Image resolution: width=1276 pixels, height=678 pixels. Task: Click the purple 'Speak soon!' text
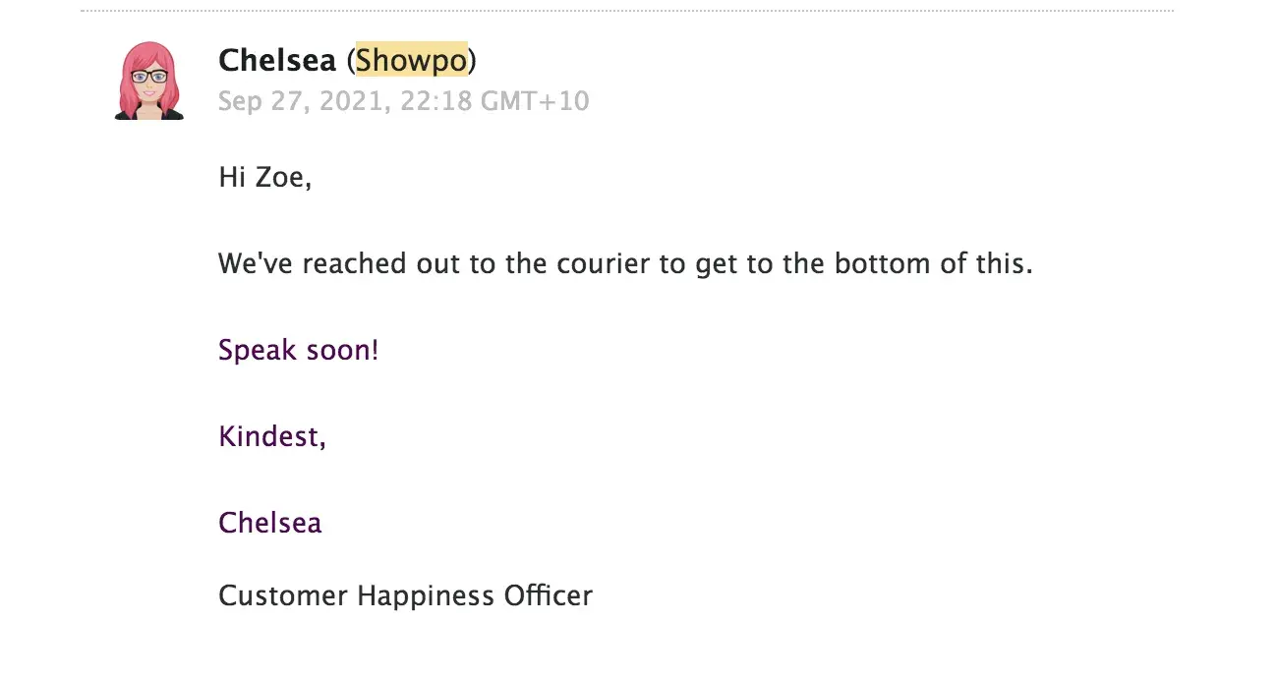[298, 351]
